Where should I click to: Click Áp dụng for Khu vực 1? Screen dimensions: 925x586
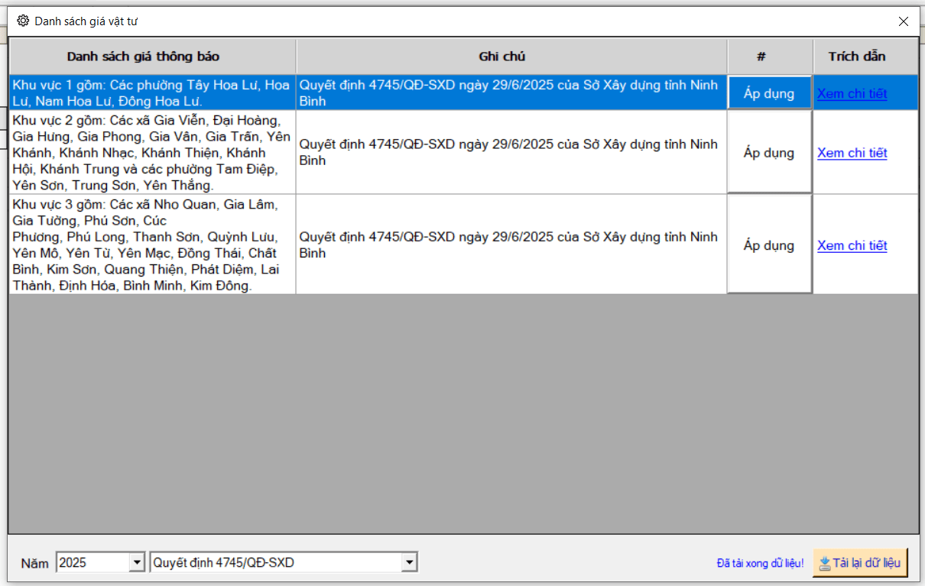(x=769, y=93)
